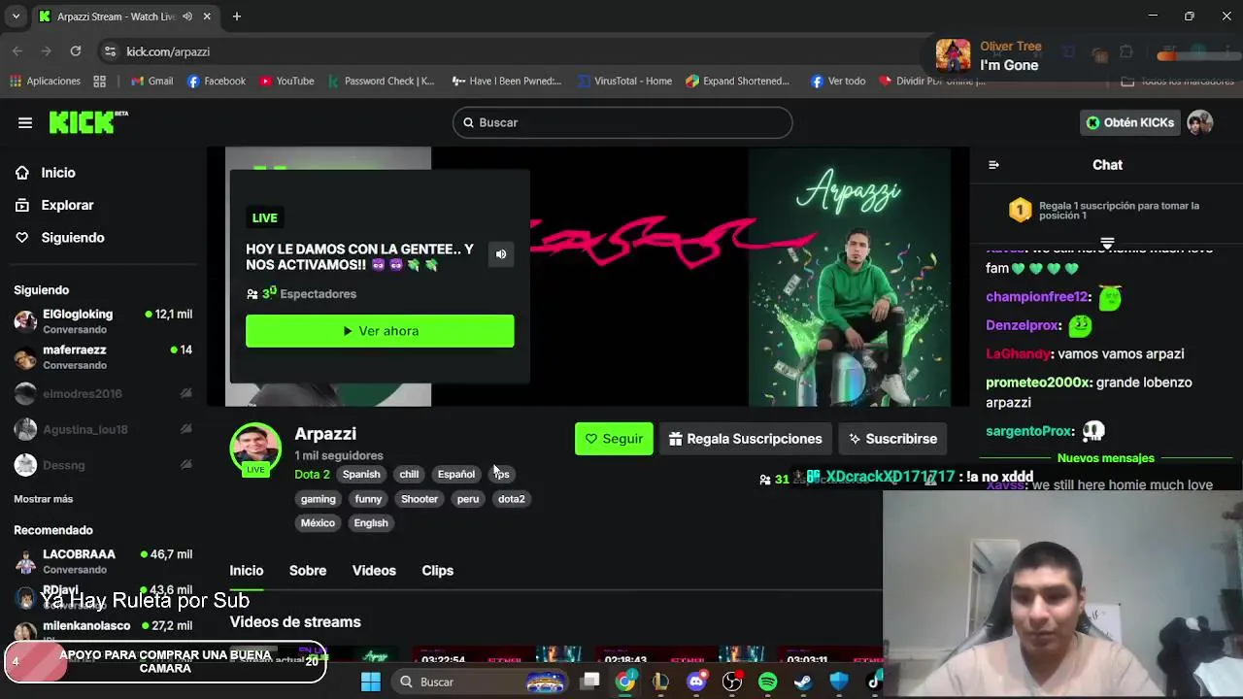
Task: Click the Obtén KICKs button
Action: 1129,122
